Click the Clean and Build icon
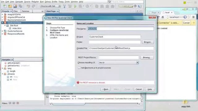 (x=70, y=6)
